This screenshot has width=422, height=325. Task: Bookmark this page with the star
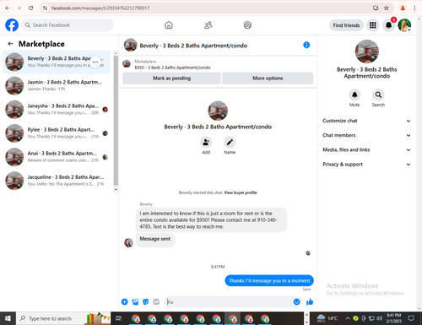click(x=387, y=8)
